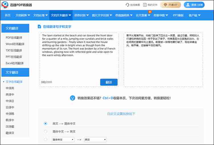Select the custom language pair radio button

click(x=46, y=140)
